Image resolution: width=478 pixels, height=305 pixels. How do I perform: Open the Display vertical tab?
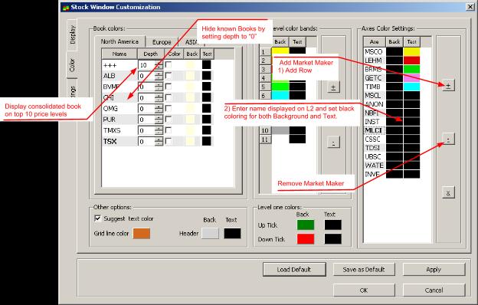tap(72, 34)
